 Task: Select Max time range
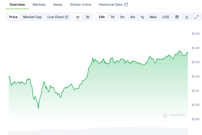153,17
